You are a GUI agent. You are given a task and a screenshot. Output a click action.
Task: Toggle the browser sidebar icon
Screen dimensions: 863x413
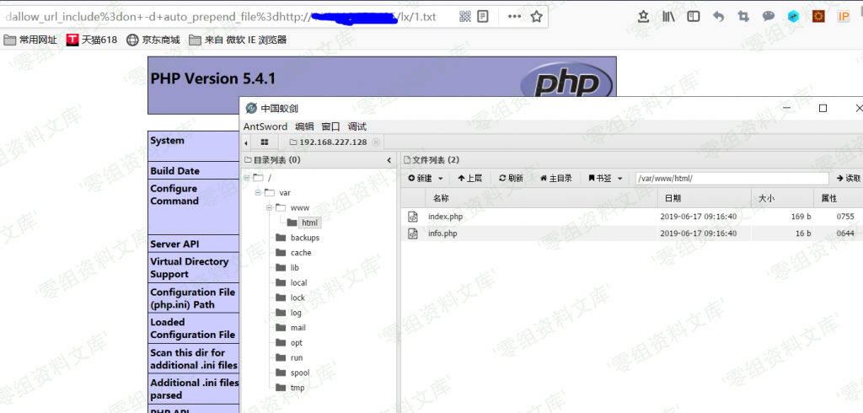pos(693,16)
